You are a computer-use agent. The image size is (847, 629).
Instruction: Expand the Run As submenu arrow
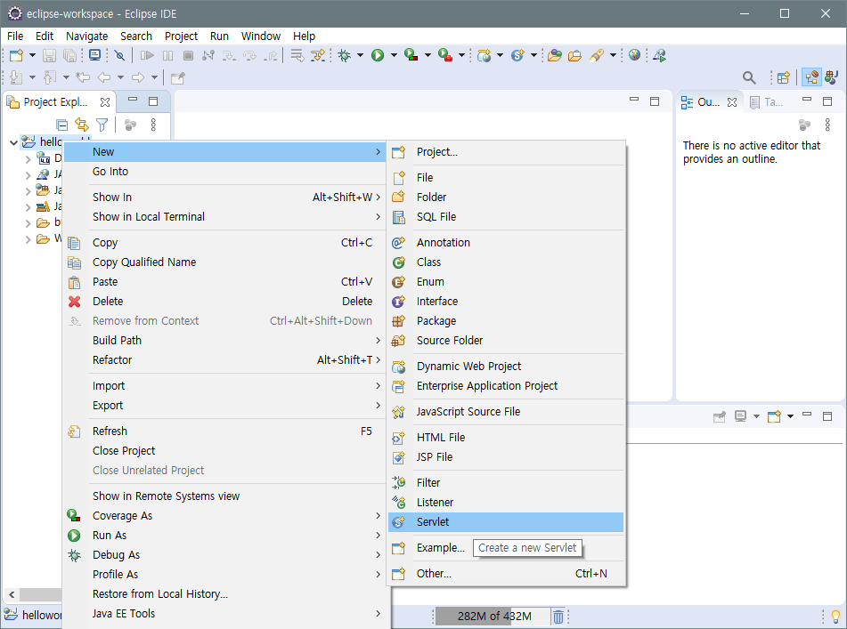pyautogui.click(x=379, y=535)
